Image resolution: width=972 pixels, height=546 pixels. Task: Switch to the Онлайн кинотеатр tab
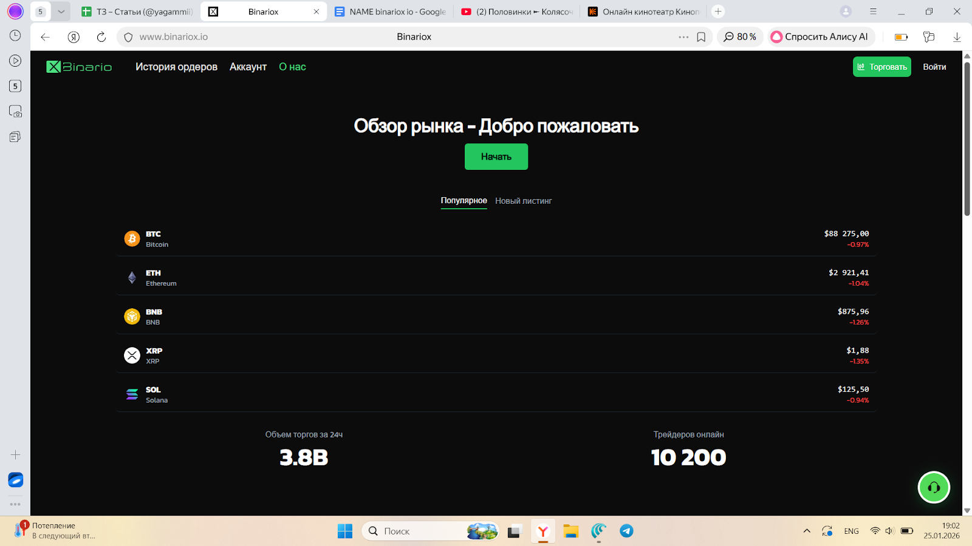pos(644,12)
